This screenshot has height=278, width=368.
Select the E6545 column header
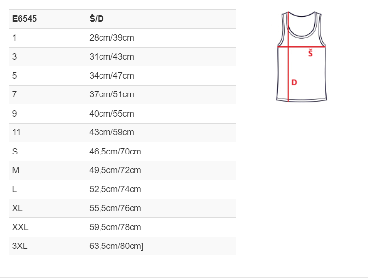pyautogui.click(x=25, y=19)
